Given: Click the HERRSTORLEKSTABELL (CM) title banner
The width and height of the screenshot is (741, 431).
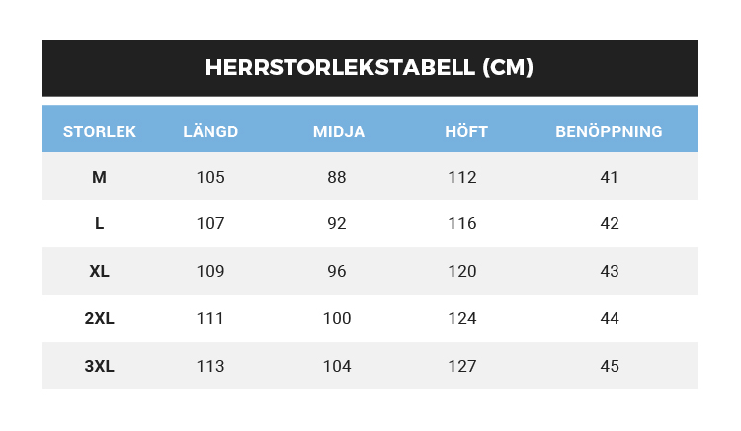Looking at the screenshot, I should tap(370, 68).
